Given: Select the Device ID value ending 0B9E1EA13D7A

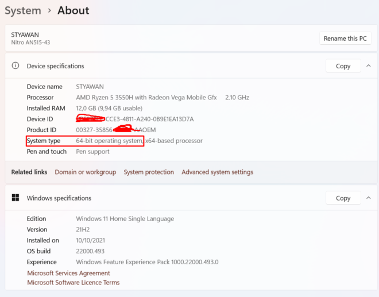Looking at the screenshot, I should (135, 119).
